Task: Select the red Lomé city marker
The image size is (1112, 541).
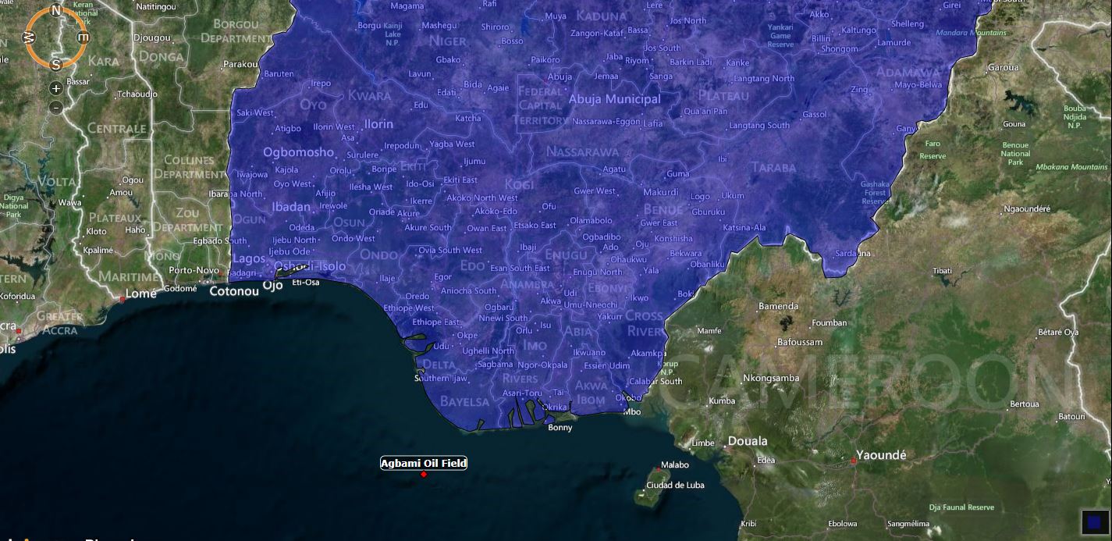Action: 122,299
